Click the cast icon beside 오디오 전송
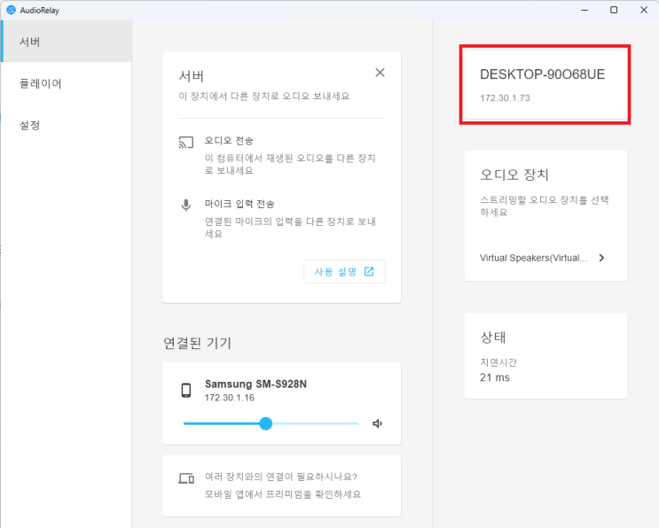This screenshot has width=659, height=528. pos(186,143)
